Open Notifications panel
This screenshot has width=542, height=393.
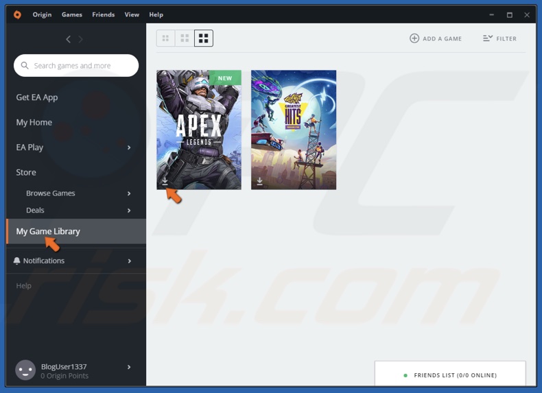(x=43, y=261)
